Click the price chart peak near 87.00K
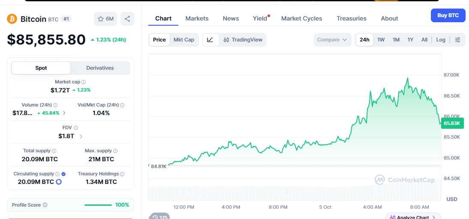The image size is (469, 219). point(407,78)
